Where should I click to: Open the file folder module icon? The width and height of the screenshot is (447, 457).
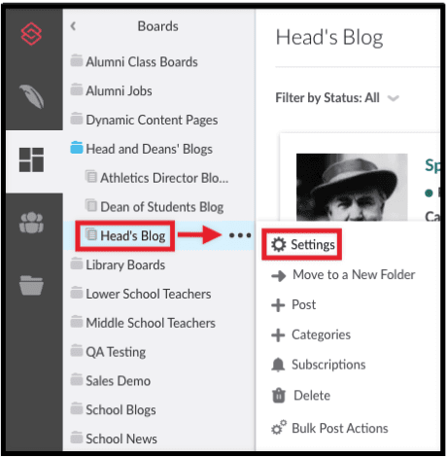(31, 285)
